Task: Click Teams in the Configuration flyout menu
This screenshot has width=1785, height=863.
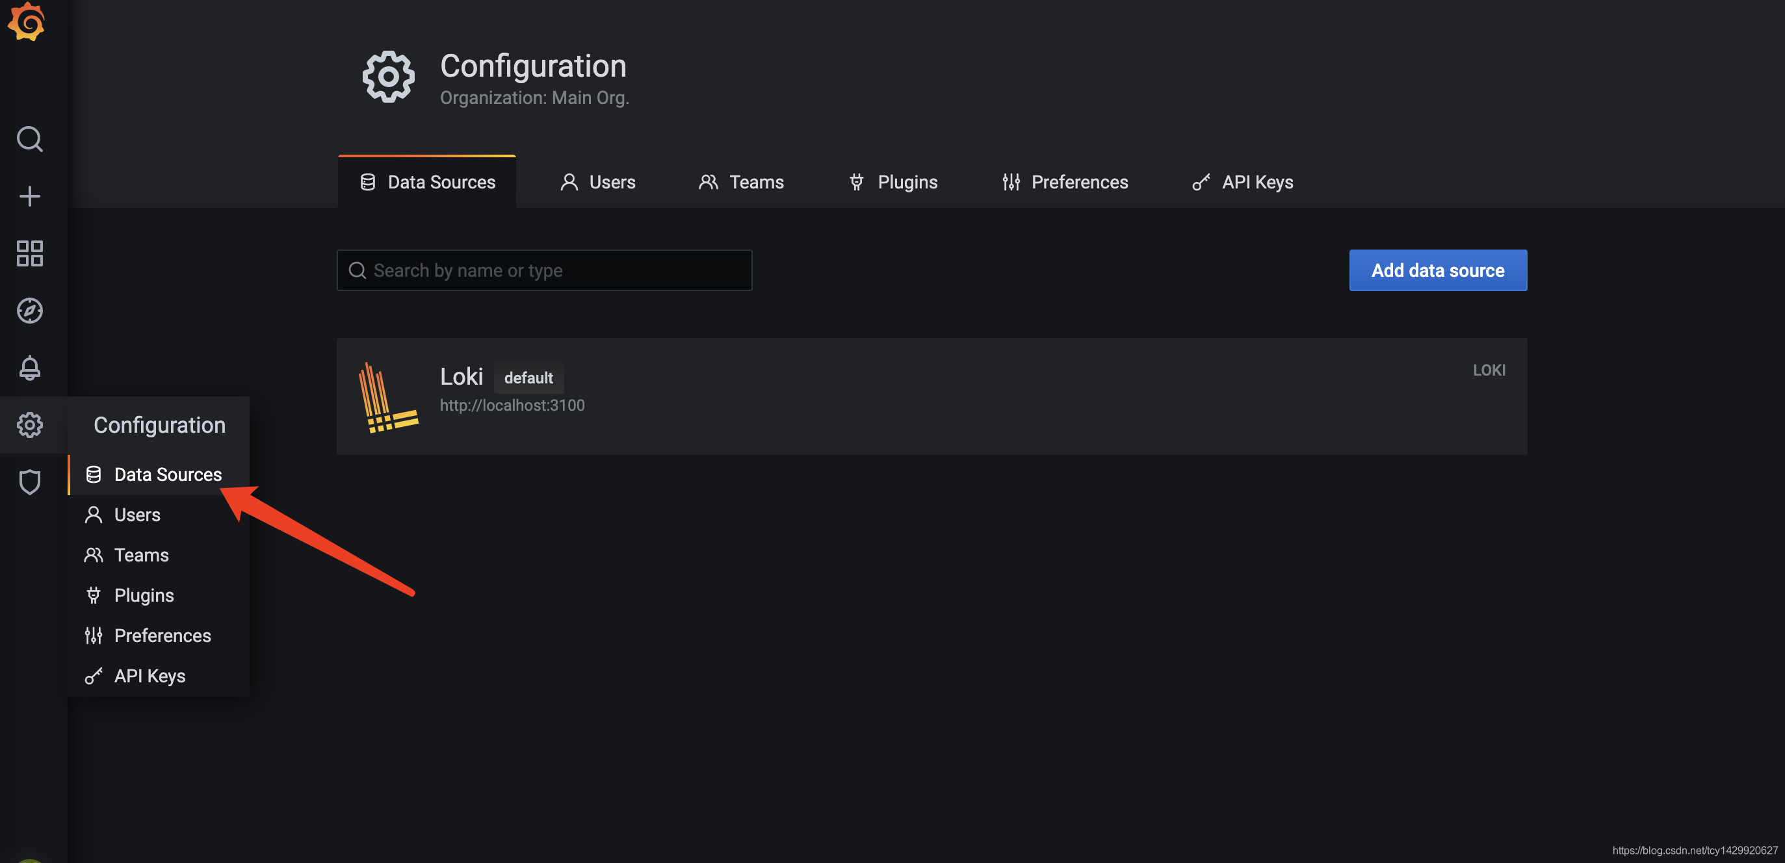Action: point(140,555)
